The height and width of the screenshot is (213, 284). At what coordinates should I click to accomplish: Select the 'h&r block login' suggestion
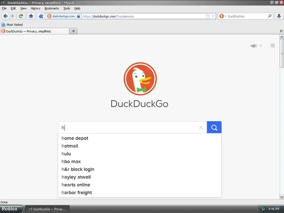(x=140, y=169)
